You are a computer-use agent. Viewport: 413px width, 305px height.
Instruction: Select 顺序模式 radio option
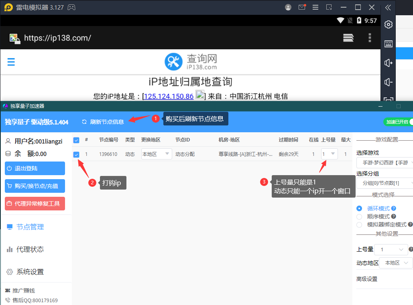[359, 217]
